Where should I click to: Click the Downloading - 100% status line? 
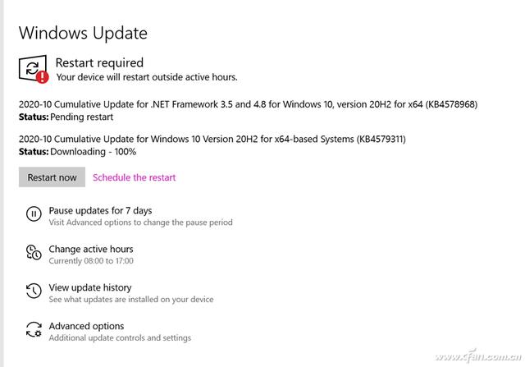(77, 152)
